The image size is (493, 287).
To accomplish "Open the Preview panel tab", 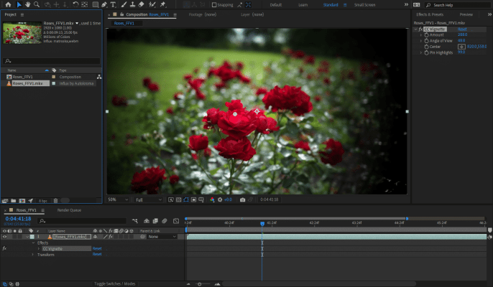I will [x=466, y=14].
